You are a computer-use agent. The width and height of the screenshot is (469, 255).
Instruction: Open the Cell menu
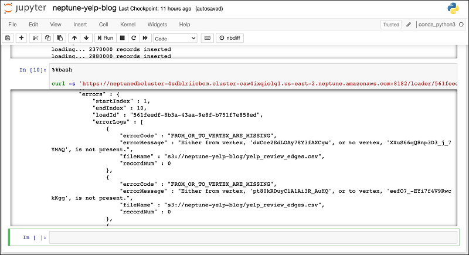(104, 25)
